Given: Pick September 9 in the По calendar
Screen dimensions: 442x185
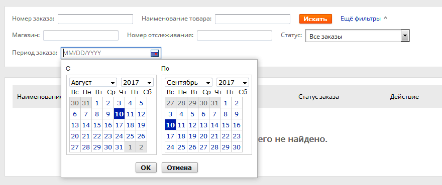Looking at the screenshot, I should click(237, 114).
